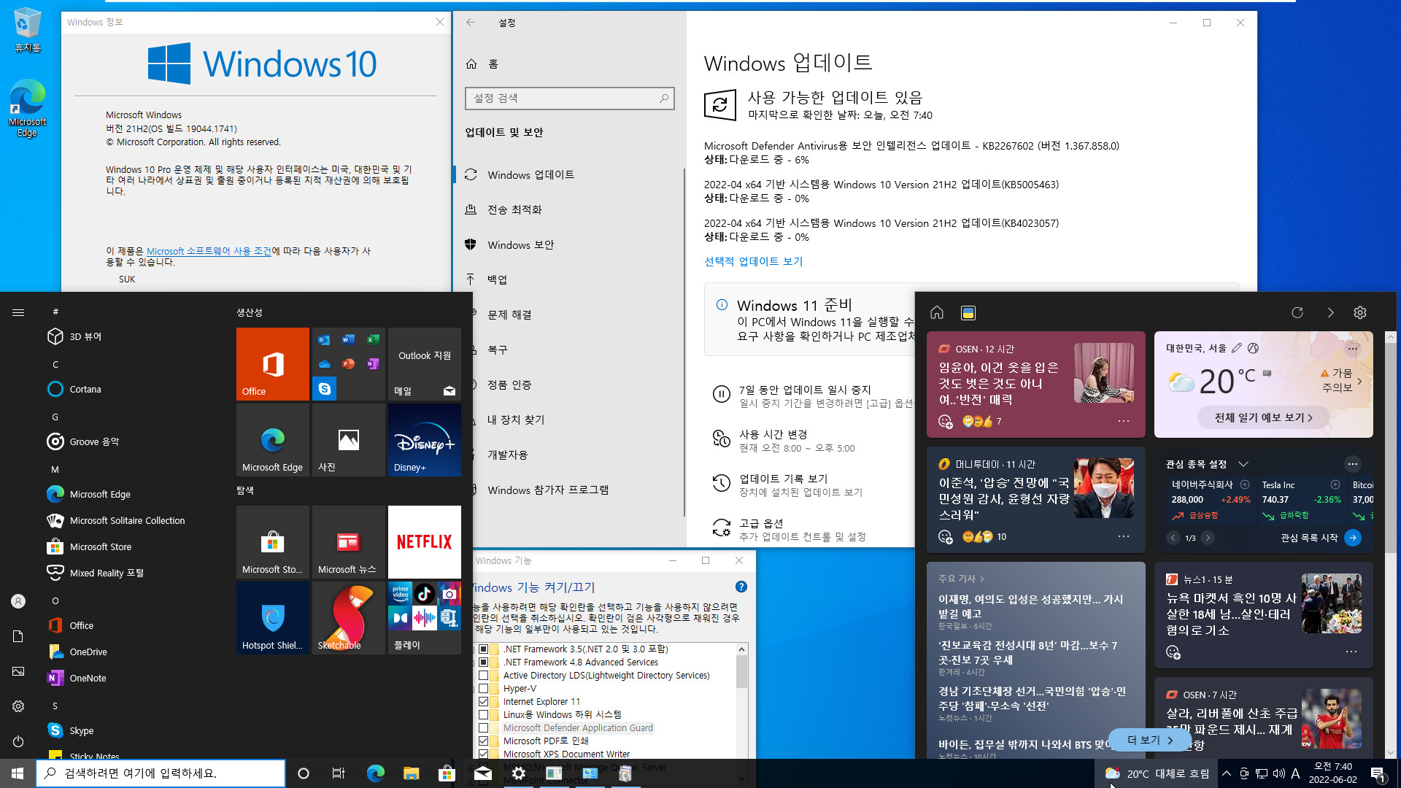The width and height of the screenshot is (1401, 788).
Task: Click 전체 일기 예보 보기 button
Action: (x=1263, y=417)
